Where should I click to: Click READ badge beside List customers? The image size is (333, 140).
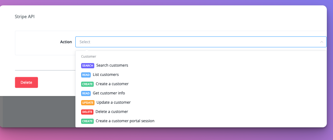tap(86, 75)
